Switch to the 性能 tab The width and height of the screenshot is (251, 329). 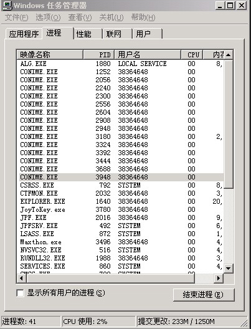pyautogui.click(x=88, y=34)
